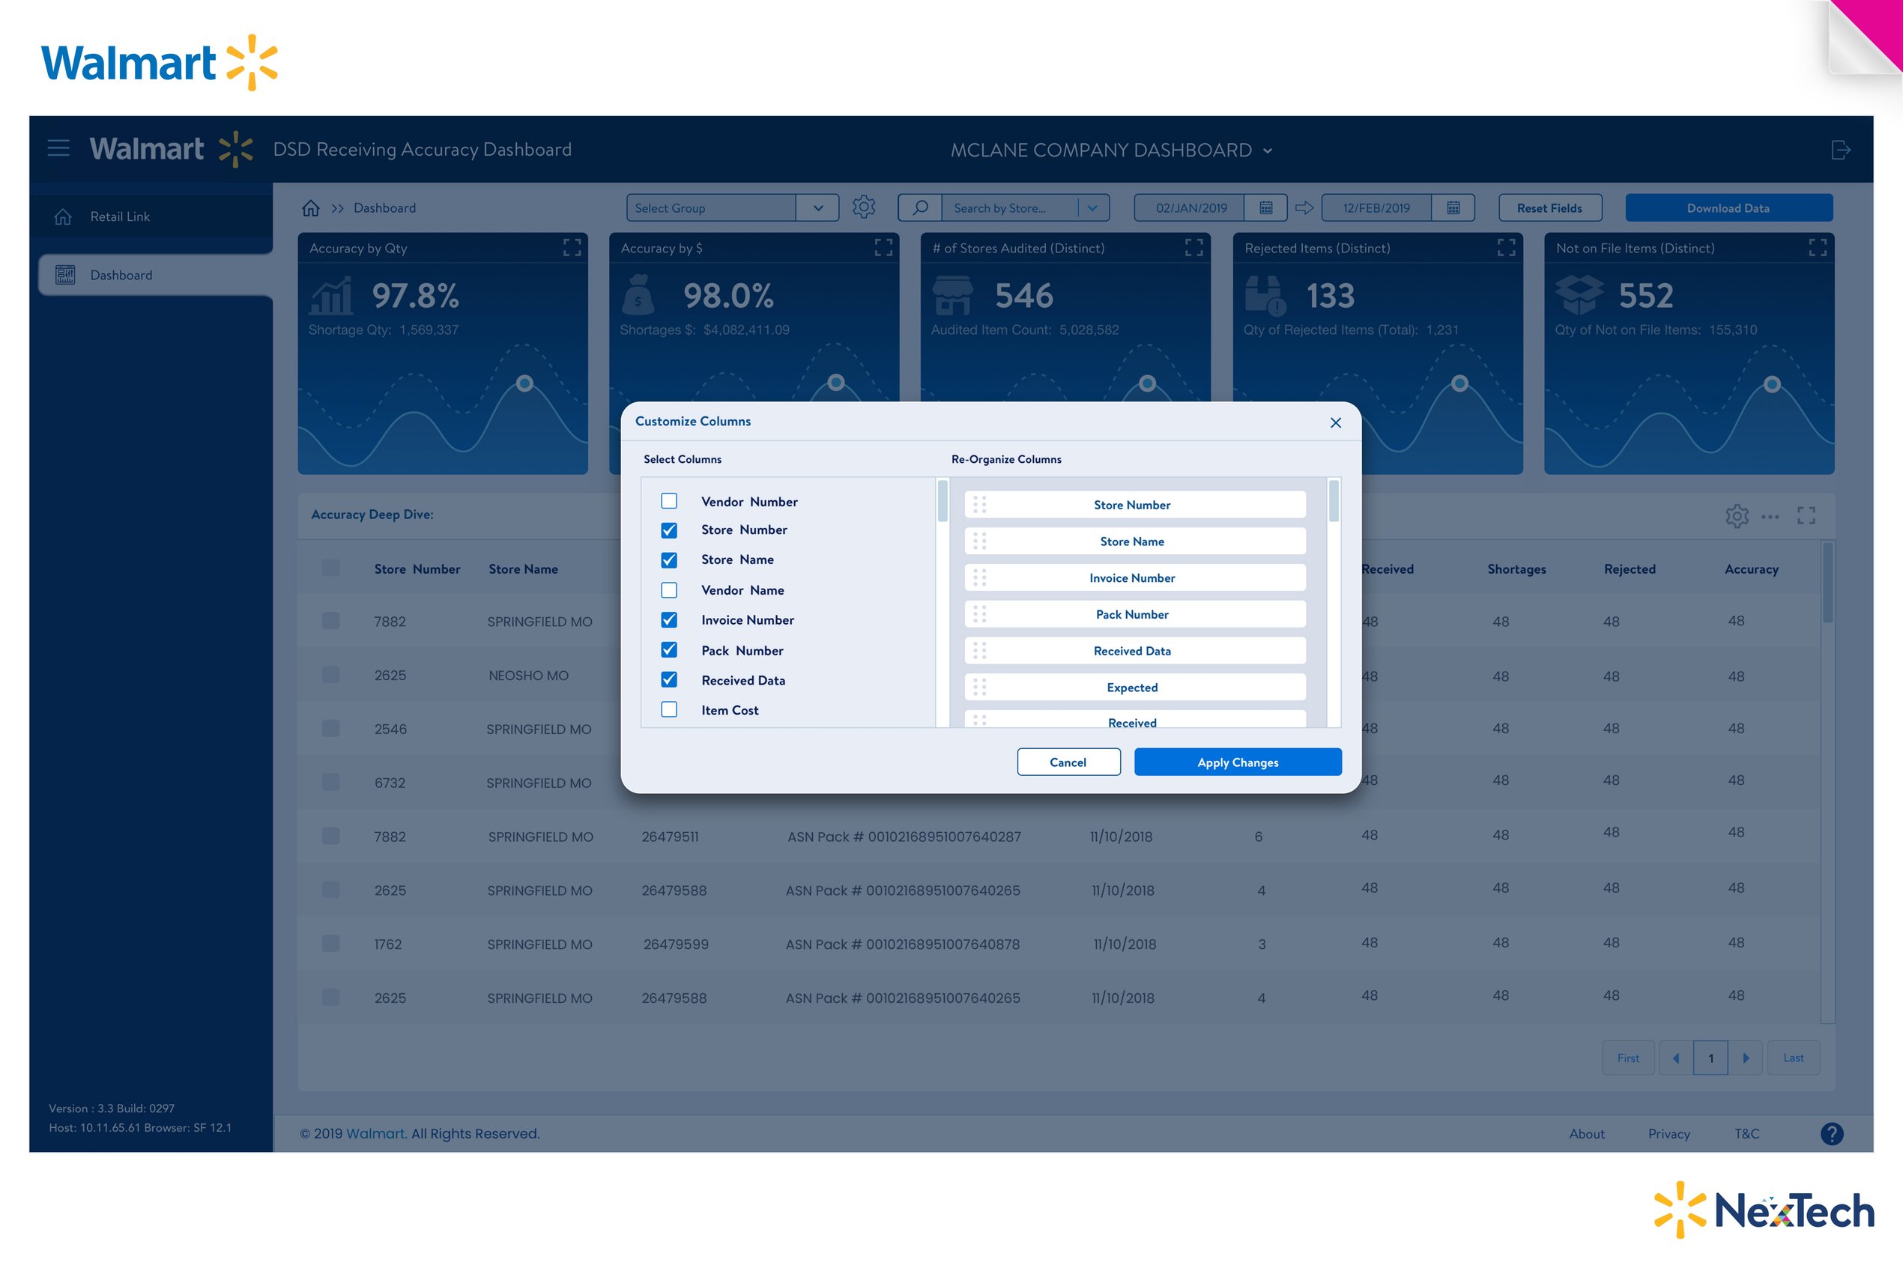Click the home breadcrumb icon
The image size is (1903, 1268).
pyautogui.click(x=311, y=207)
